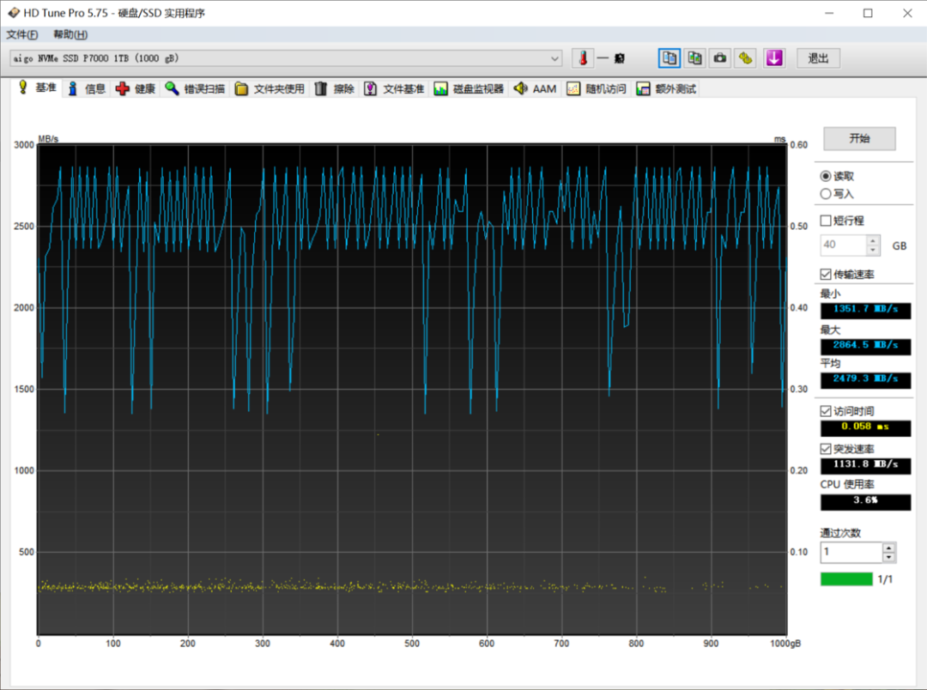Click the short stroke 40 input field
Screen dimensions: 927x690
coord(844,245)
